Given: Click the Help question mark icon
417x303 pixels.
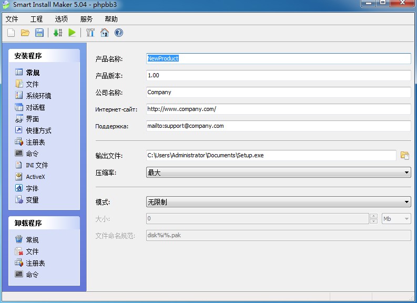Looking at the screenshot, I should [x=119, y=33].
